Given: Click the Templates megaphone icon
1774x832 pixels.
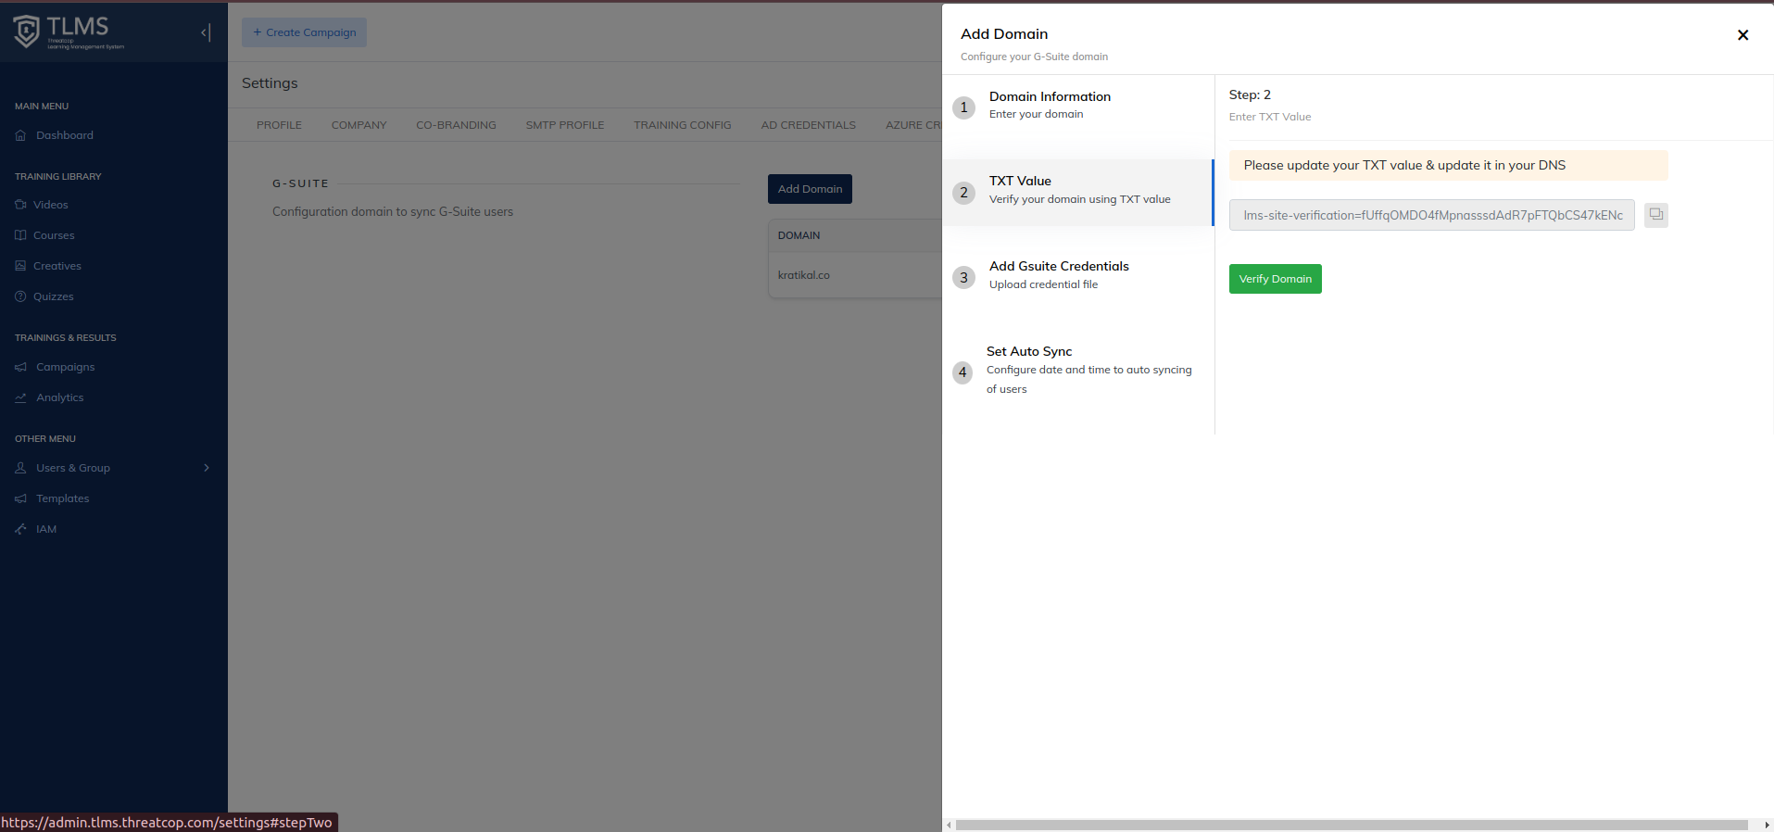Looking at the screenshot, I should point(20,498).
